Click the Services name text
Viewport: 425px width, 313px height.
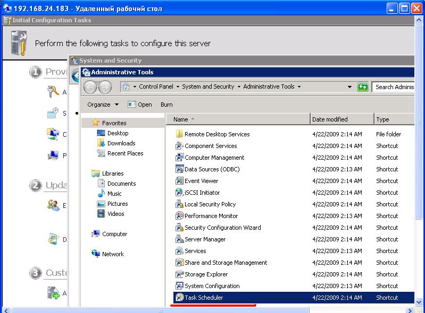tap(195, 251)
